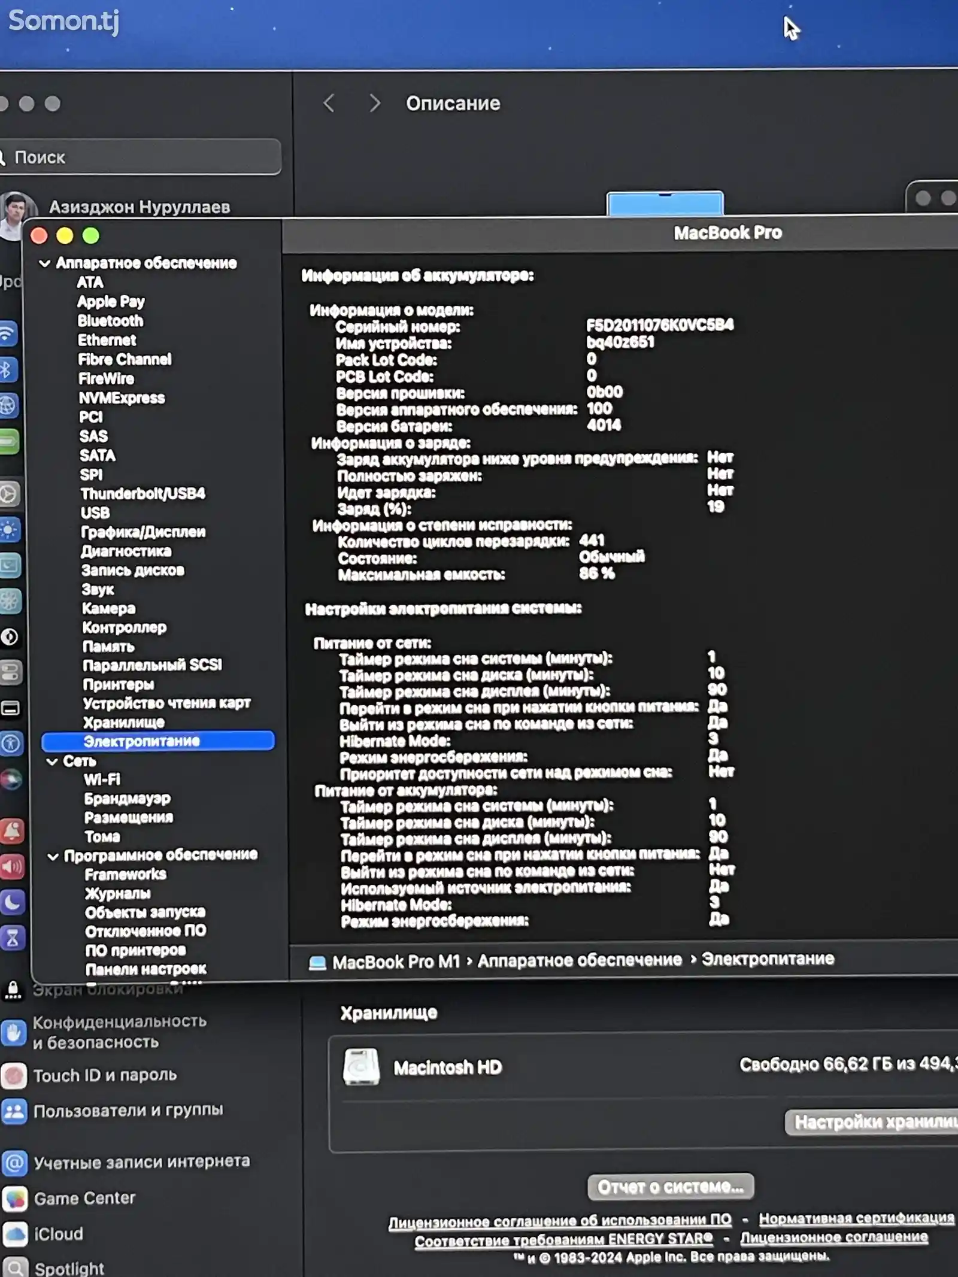Viewport: 958px width, 1277px height.
Task: Click Macintosh HD disk icon
Action: [361, 1067]
